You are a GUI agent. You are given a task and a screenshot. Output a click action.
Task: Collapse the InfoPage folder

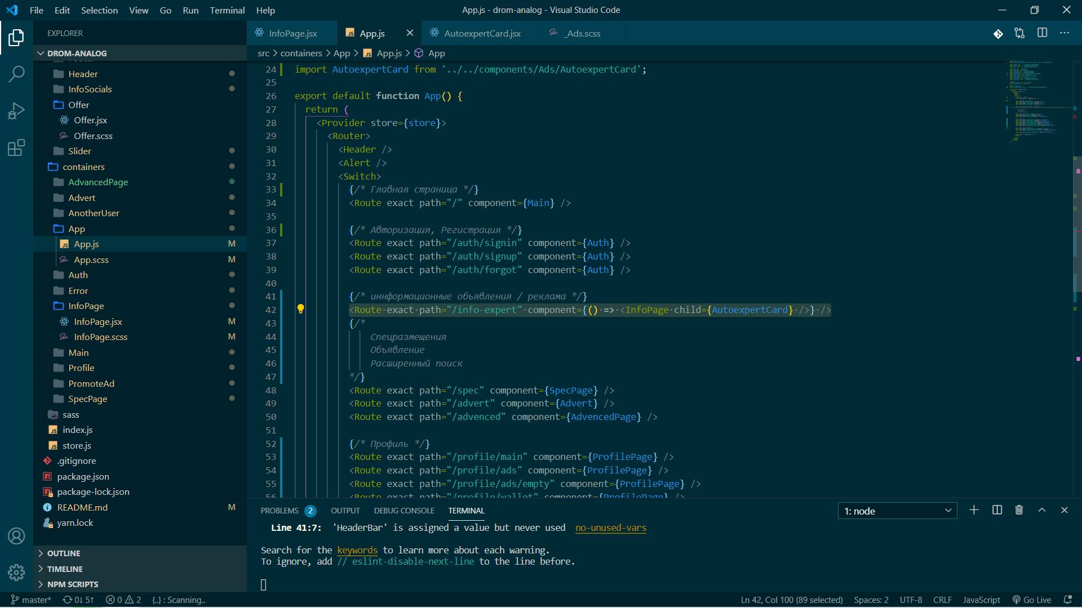pyautogui.click(x=140, y=306)
